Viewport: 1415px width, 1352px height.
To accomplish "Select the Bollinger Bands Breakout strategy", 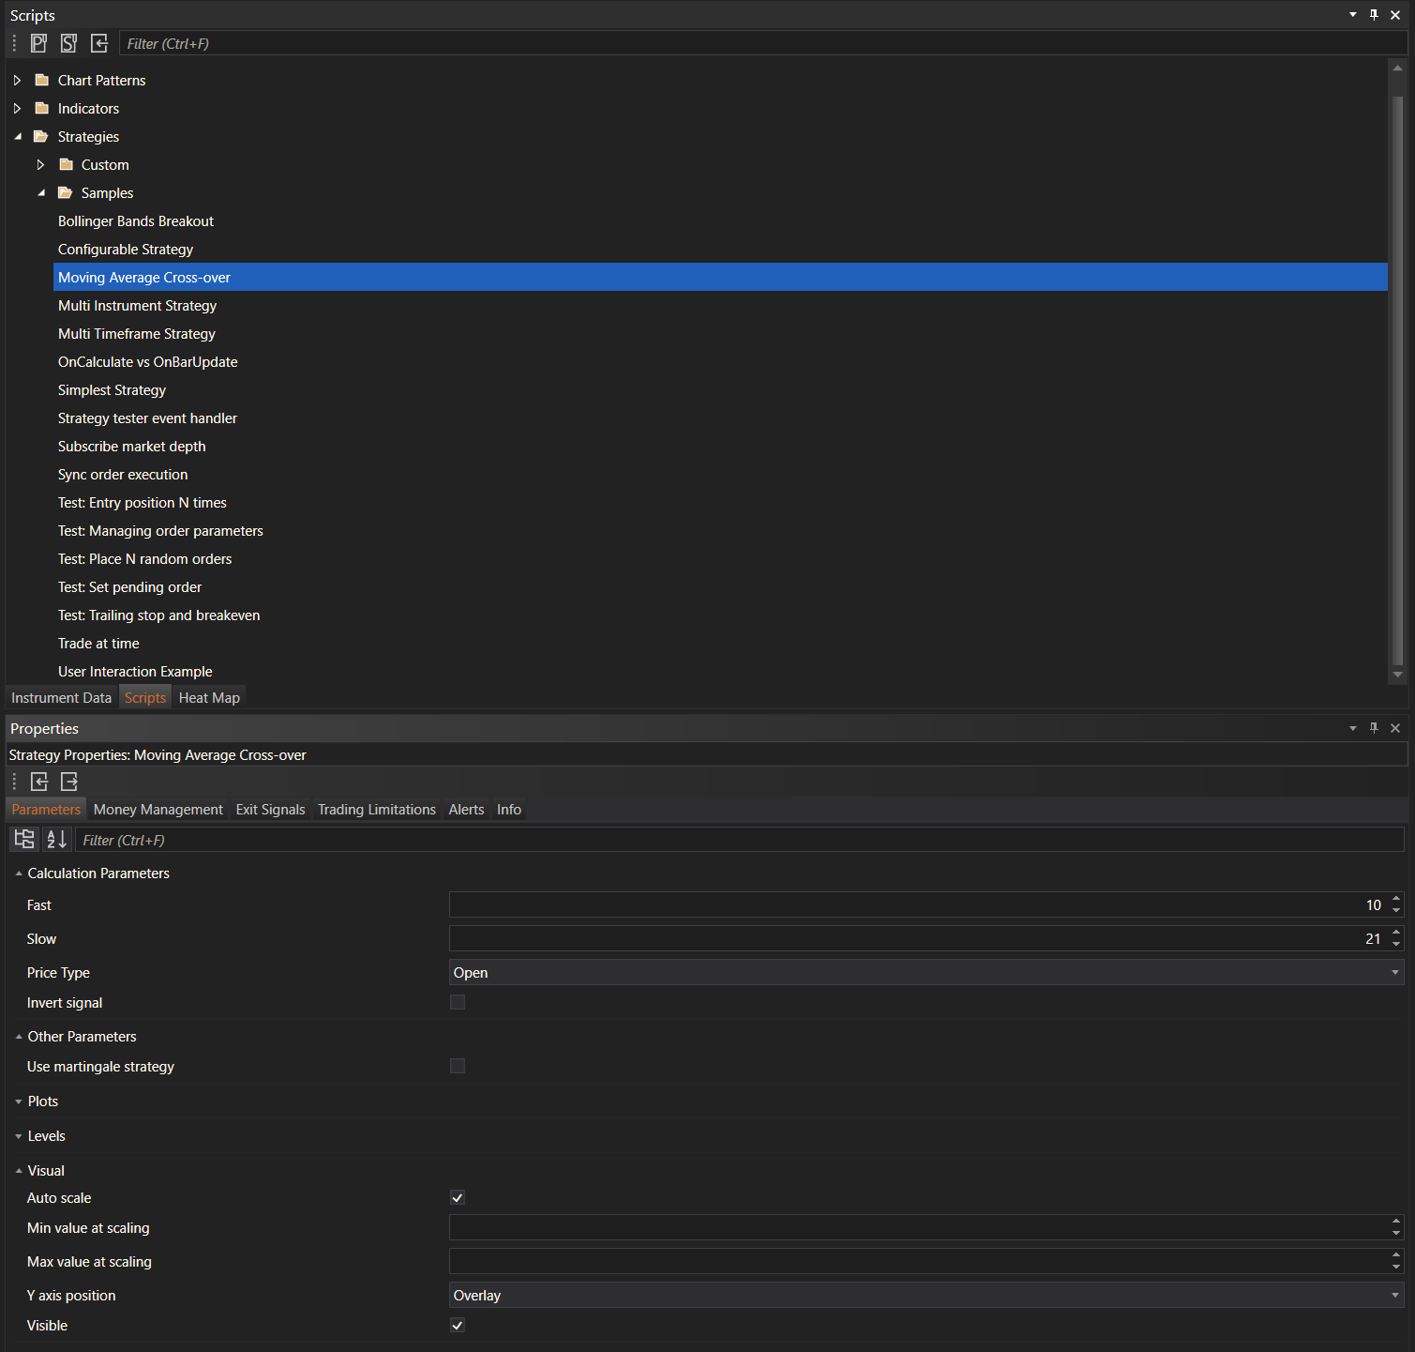I will click(x=136, y=221).
